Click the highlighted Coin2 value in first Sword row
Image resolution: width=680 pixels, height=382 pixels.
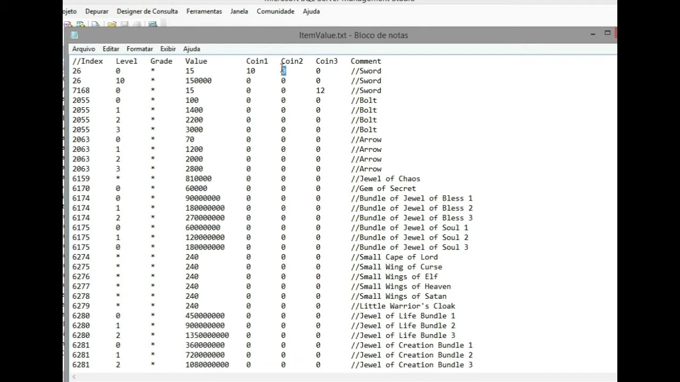(283, 71)
